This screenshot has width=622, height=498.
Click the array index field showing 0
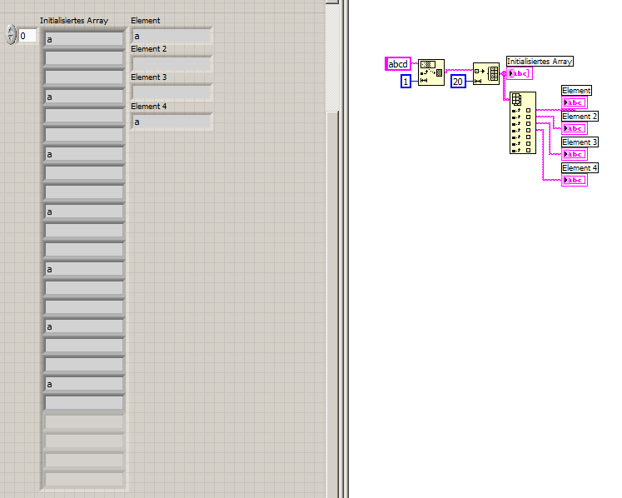tap(27, 36)
